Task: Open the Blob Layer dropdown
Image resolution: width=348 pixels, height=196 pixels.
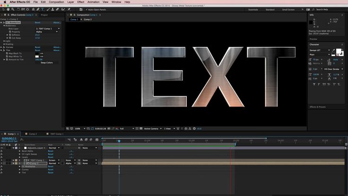Action: click(48, 29)
